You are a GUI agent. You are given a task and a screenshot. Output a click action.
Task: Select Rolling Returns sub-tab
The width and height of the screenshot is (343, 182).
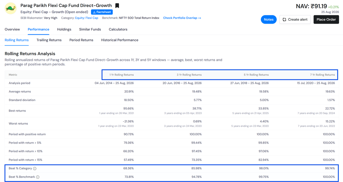(x=17, y=40)
